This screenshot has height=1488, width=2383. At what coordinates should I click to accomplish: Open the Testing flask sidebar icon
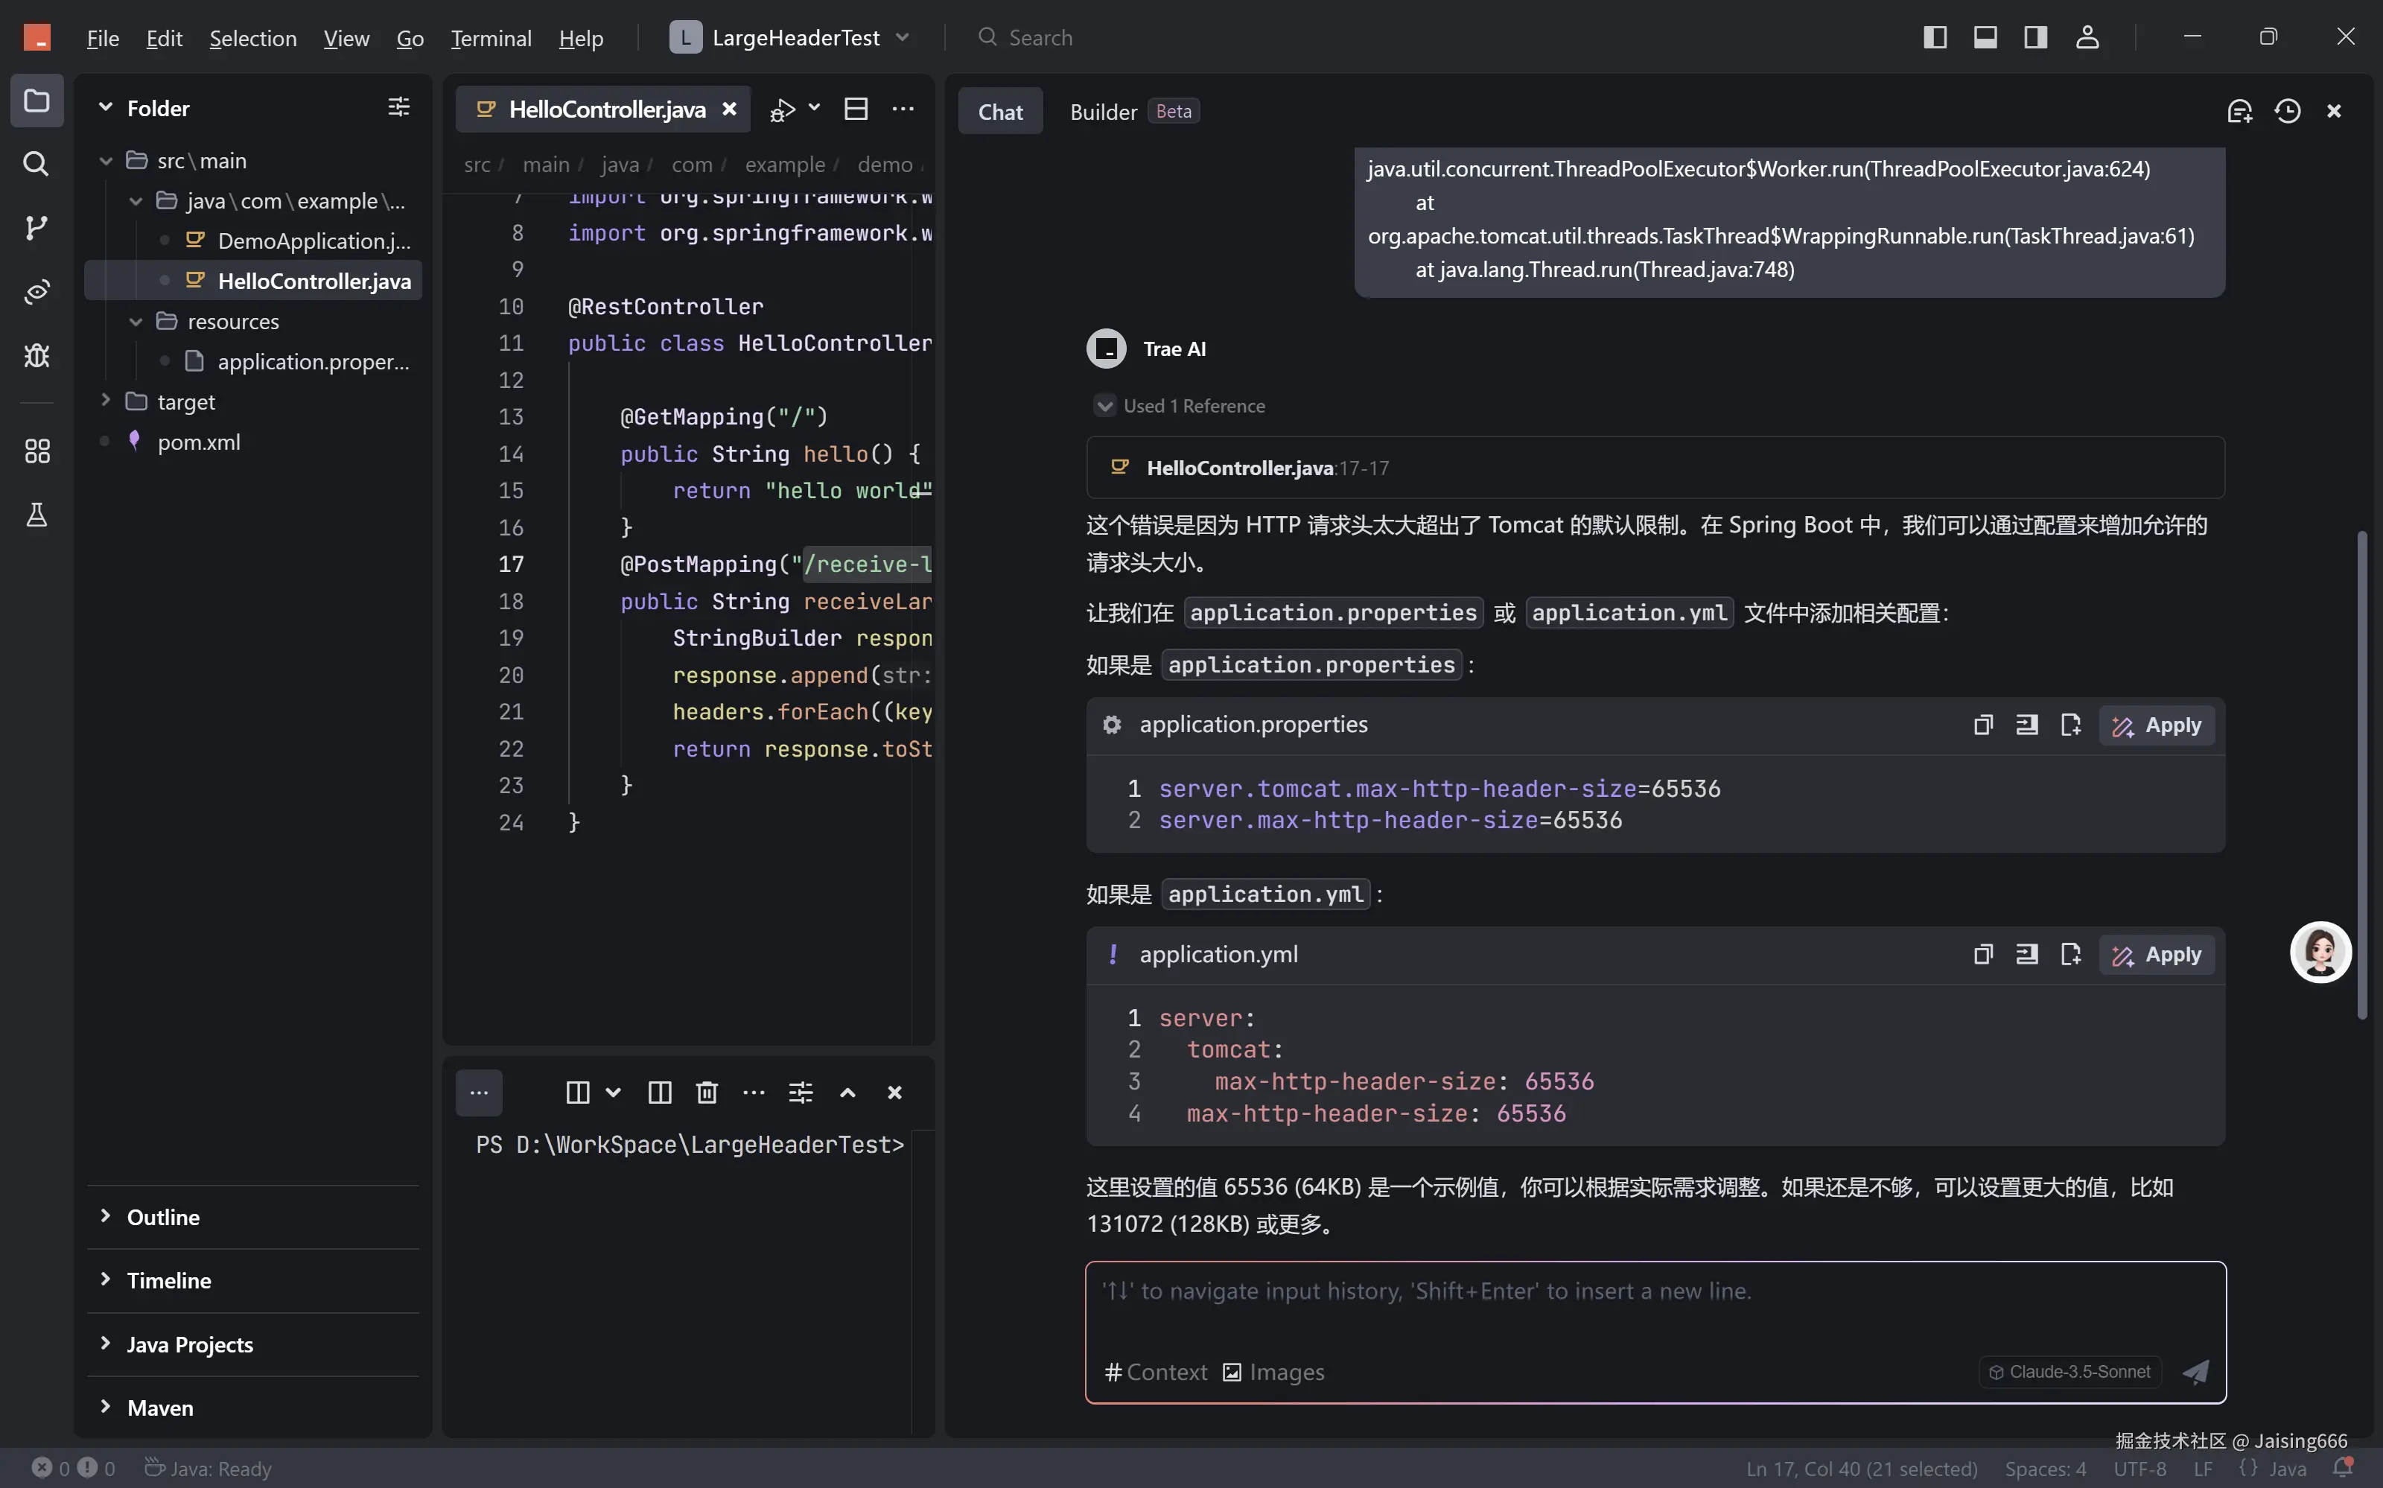tap(36, 515)
